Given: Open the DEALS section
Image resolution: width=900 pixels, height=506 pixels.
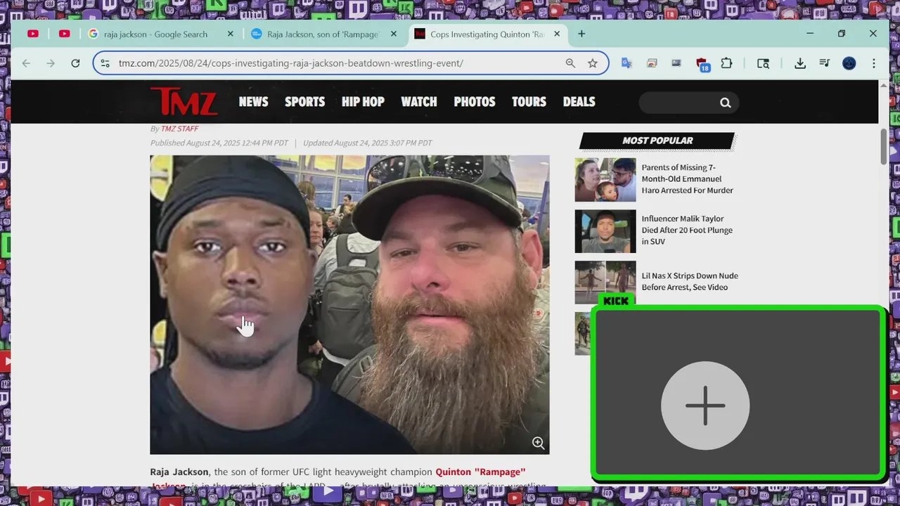Looking at the screenshot, I should [x=579, y=102].
